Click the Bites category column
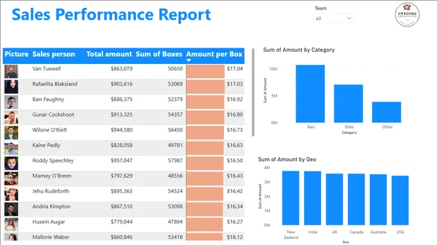This screenshot has height=245, width=437. 348,103
